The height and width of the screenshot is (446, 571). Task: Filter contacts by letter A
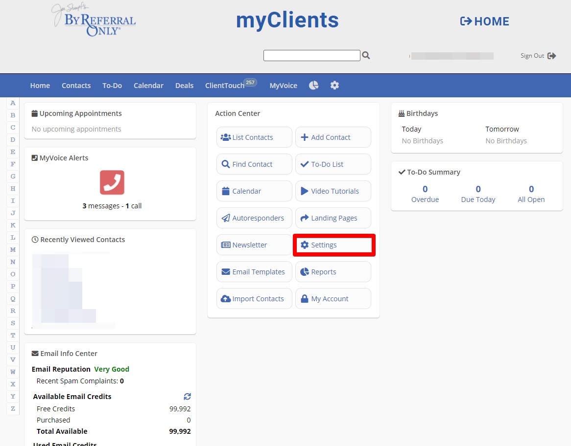[x=13, y=103]
